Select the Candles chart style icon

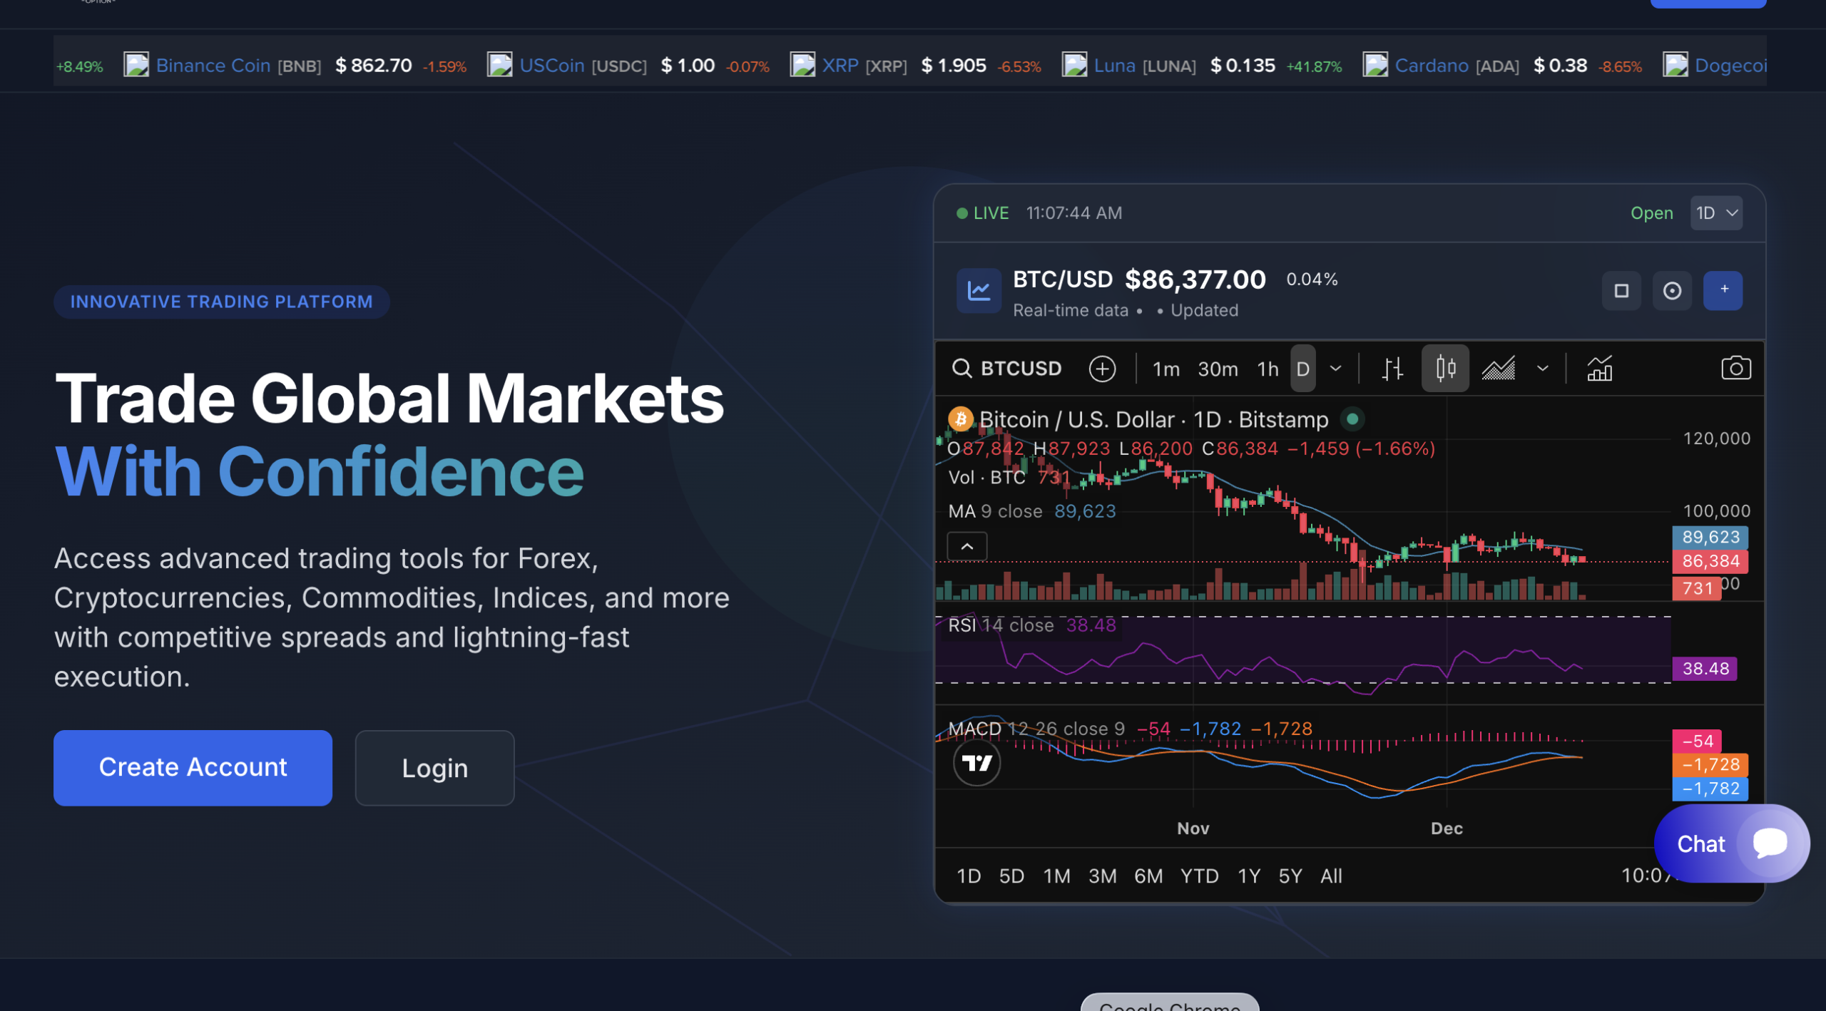[x=1445, y=369]
